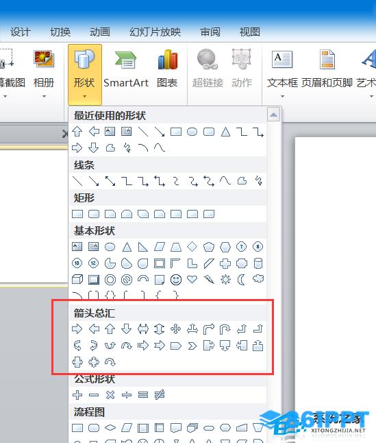Expand the 文本框 dropdown arrow
Viewport: 376px width, 443px height.
(x=282, y=96)
